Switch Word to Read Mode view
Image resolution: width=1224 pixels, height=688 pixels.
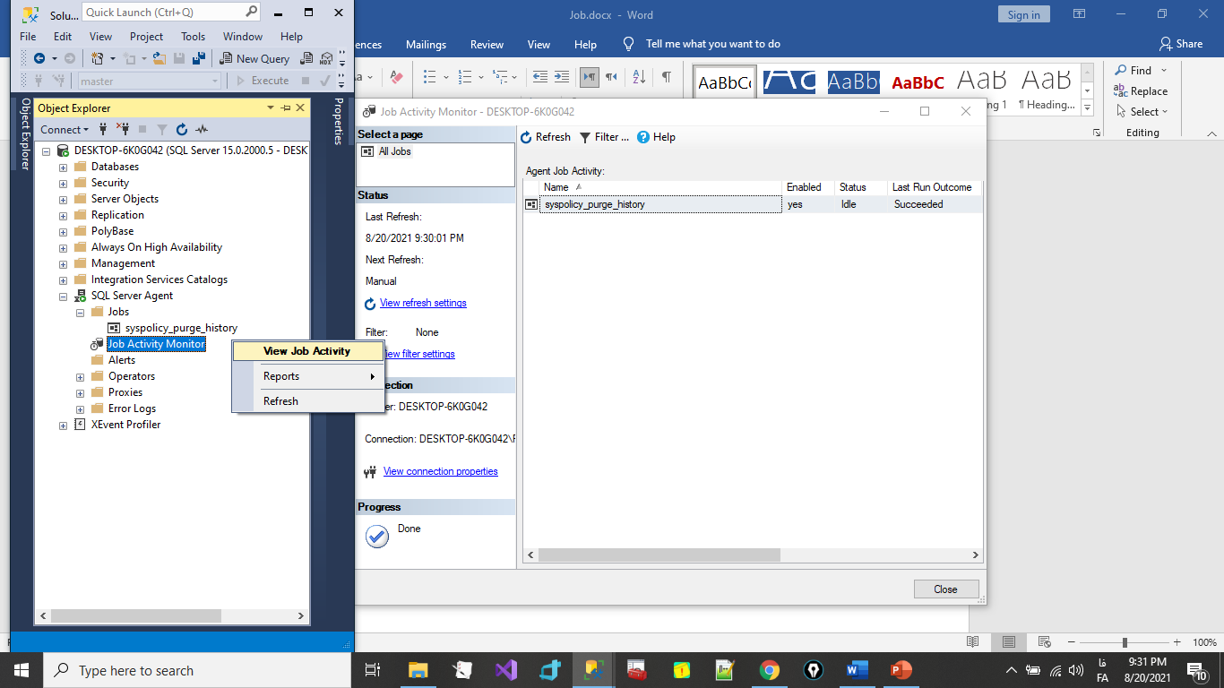[x=973, y=642]
